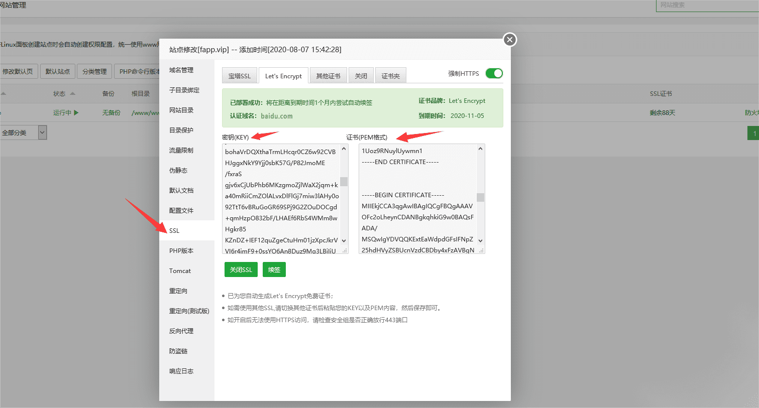The height and width of the screenshot is (408, 759).
Task: Open the PHP版本 section
Action: pos(181,251)
